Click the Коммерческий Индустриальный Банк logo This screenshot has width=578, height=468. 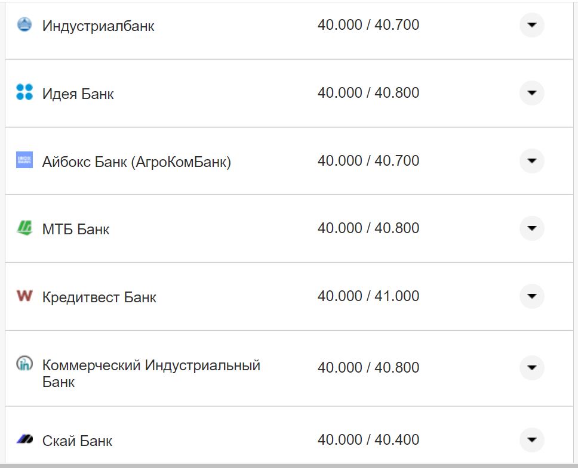tap(24, 361)
